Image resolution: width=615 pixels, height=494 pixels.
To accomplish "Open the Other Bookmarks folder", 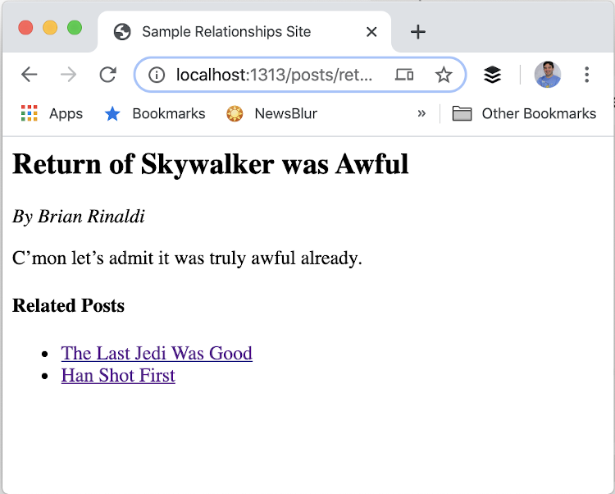I will pyautogui.click(x=524, y=113).
